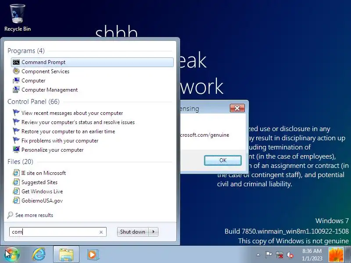Click the Shut down button
Viewport: 351px width, 263px height.
tap(133, 232)
